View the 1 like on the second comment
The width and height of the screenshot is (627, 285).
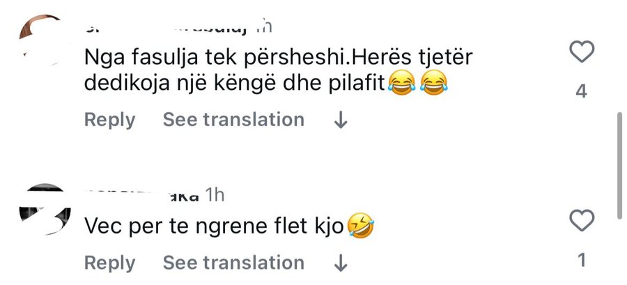(582, 261)
